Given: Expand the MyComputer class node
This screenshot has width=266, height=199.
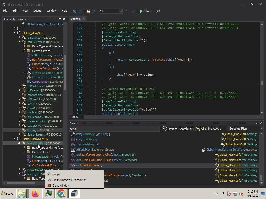Looking at the screenshot, I should pyautogui.click(x=19, y=169).
